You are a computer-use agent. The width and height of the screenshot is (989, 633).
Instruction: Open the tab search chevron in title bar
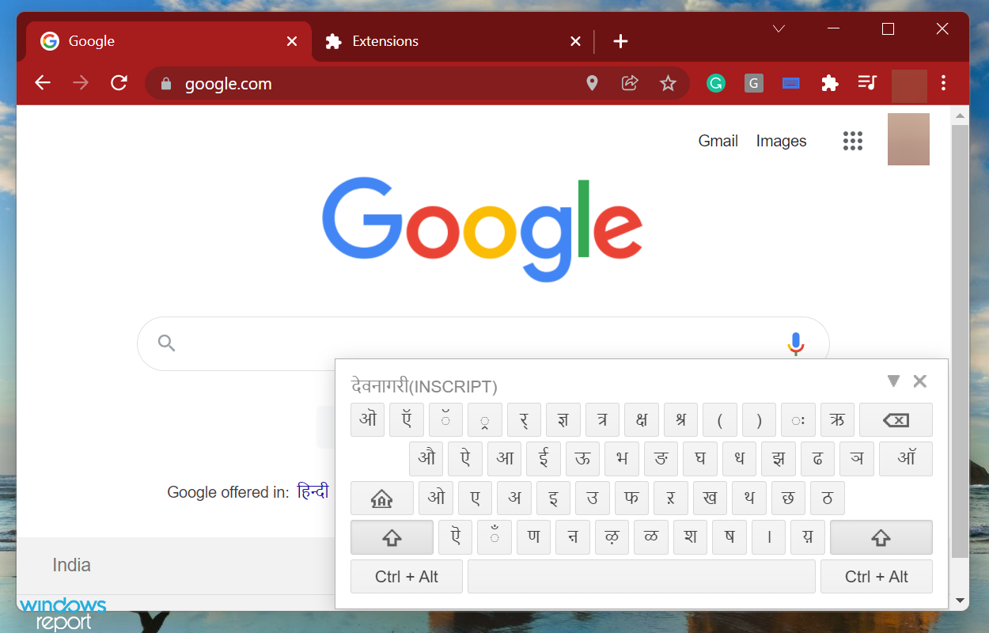[779, 29]
